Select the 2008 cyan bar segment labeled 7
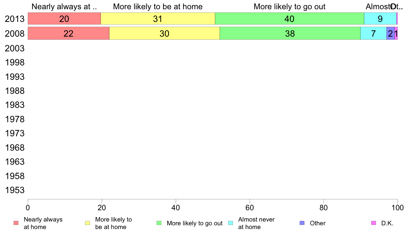The height and width of the screenshot is (252, 407). [373, 33]
